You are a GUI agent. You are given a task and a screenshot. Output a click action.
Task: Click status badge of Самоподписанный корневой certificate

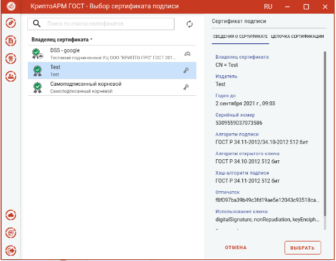tap(37, 87)
